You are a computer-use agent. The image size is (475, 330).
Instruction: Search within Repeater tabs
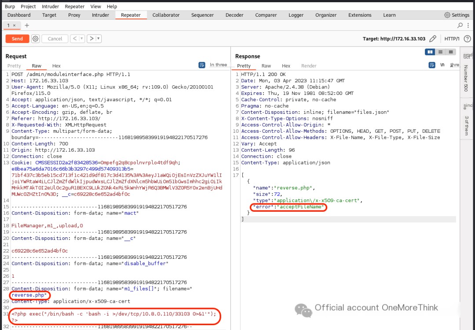460,25
